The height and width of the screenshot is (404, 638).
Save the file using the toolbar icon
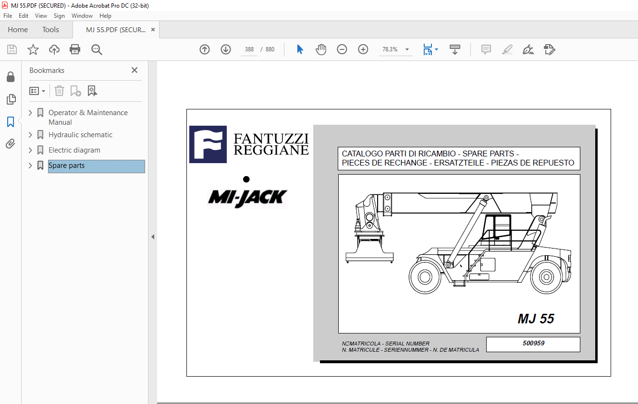pos(12,49)
